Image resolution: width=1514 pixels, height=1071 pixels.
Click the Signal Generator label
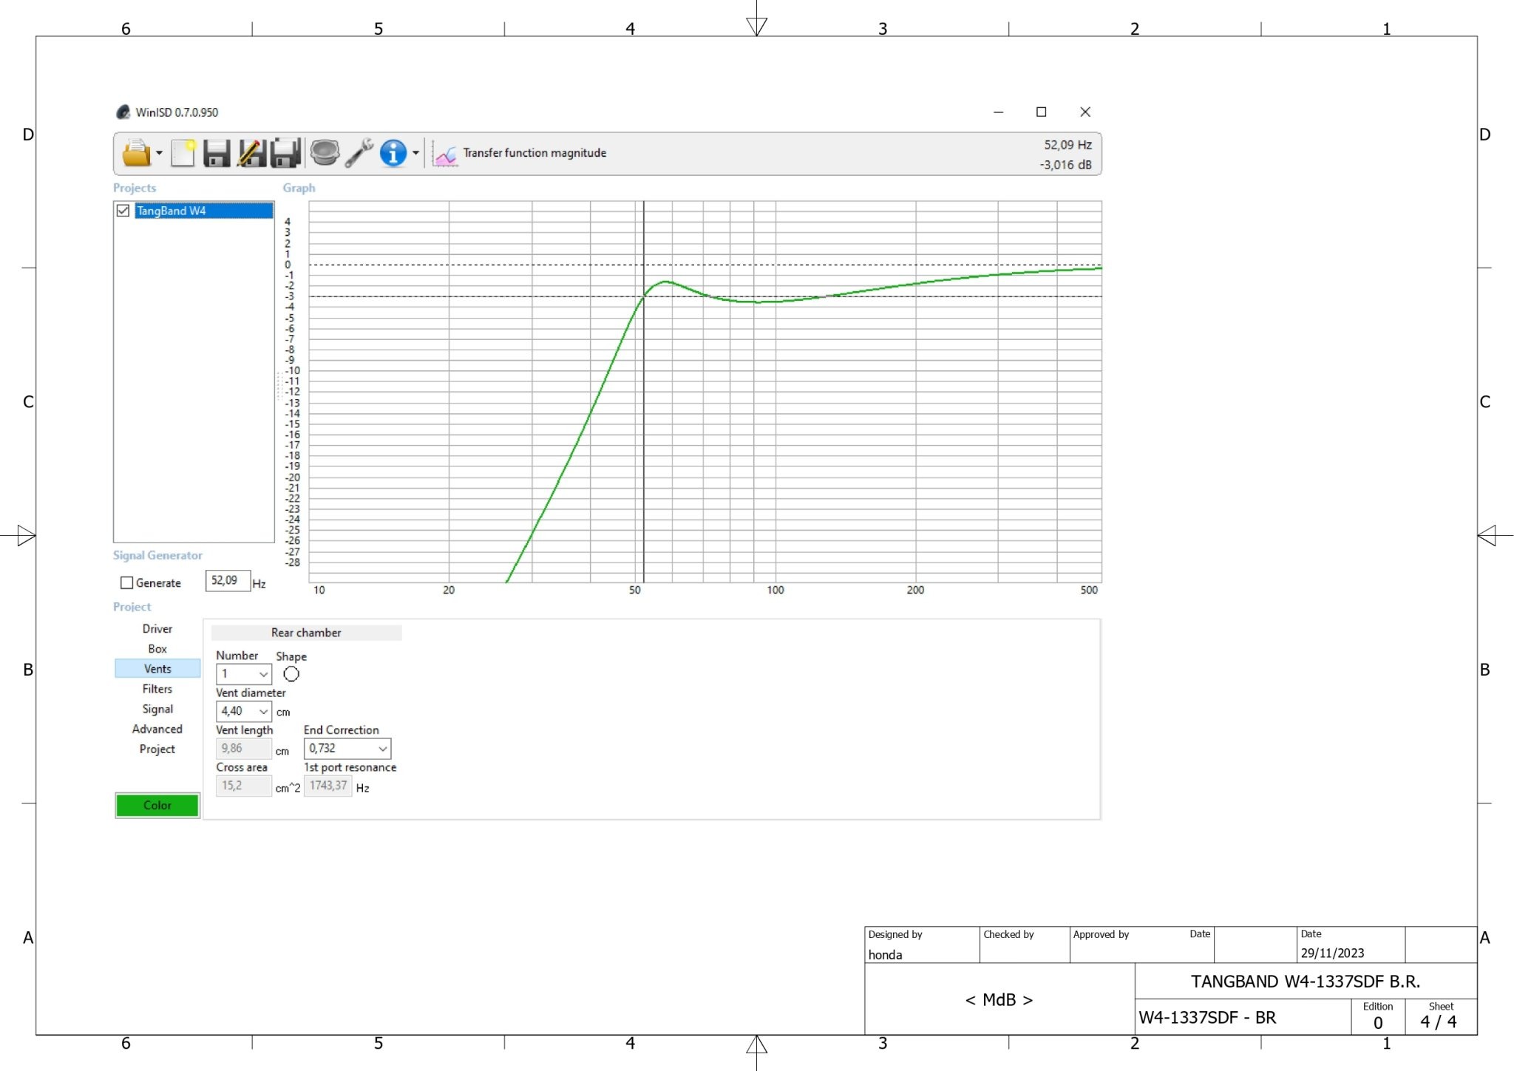tap(157, 555)
